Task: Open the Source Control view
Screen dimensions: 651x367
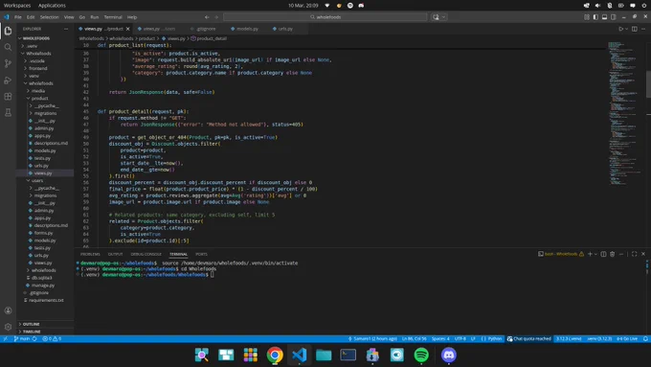Action: point(8,63)
